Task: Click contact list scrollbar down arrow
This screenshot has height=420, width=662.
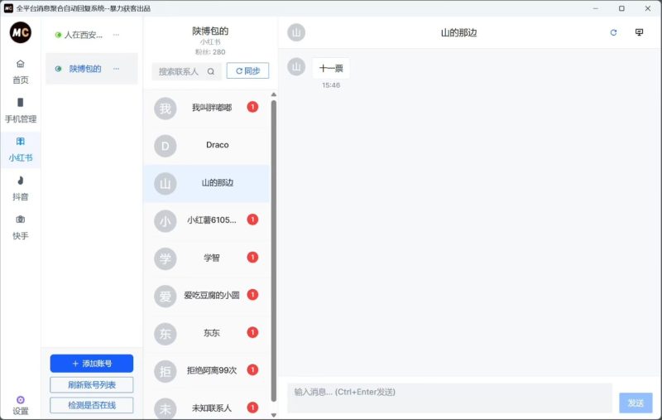Action: click(274, 415)
